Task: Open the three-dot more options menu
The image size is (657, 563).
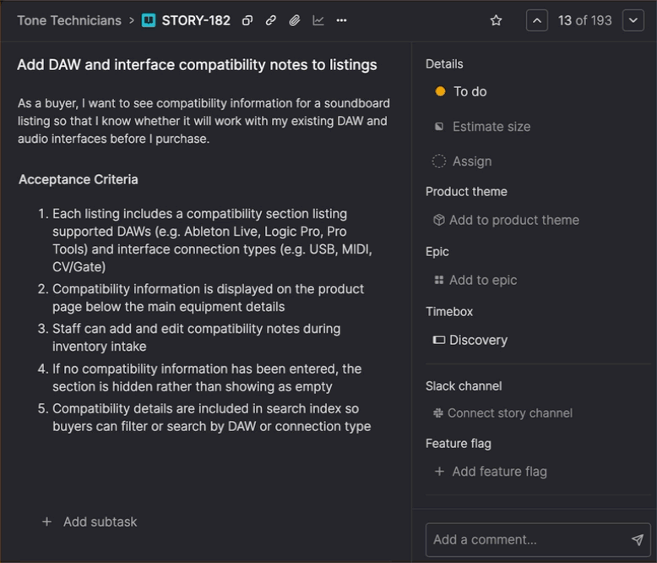Action: click(341, 20)
